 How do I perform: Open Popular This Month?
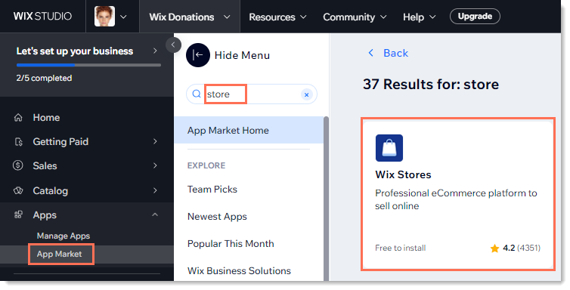point(231,243)
